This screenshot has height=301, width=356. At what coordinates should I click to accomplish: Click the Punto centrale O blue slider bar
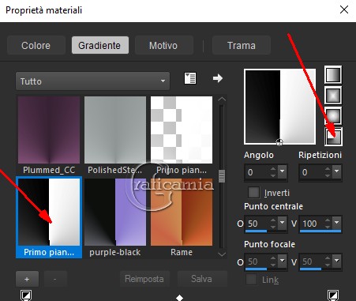256,231
